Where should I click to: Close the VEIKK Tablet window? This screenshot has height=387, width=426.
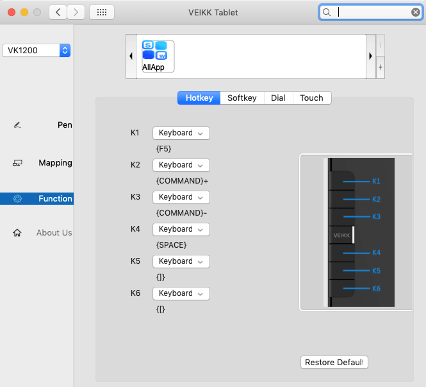(12, 12)
